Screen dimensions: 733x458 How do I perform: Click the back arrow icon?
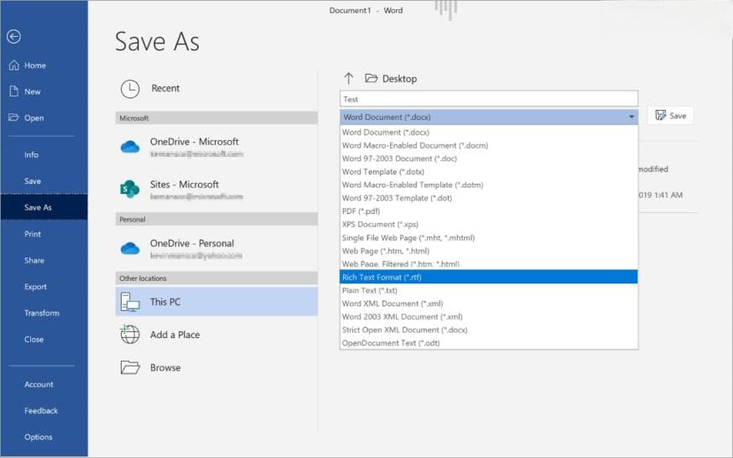pos(13,36)
